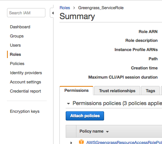Click the orange policy cube icon
162x144 pixels.
(x=81, y=142)
